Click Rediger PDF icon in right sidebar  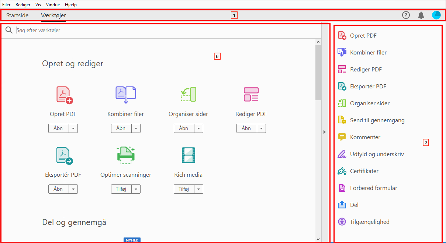(x=342, y=69)
